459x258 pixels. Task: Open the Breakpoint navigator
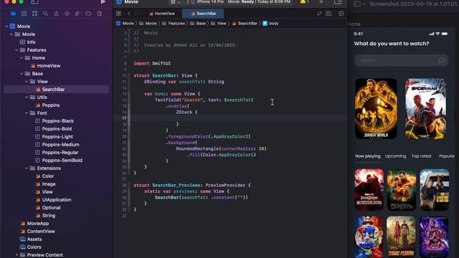pos(88,14)
